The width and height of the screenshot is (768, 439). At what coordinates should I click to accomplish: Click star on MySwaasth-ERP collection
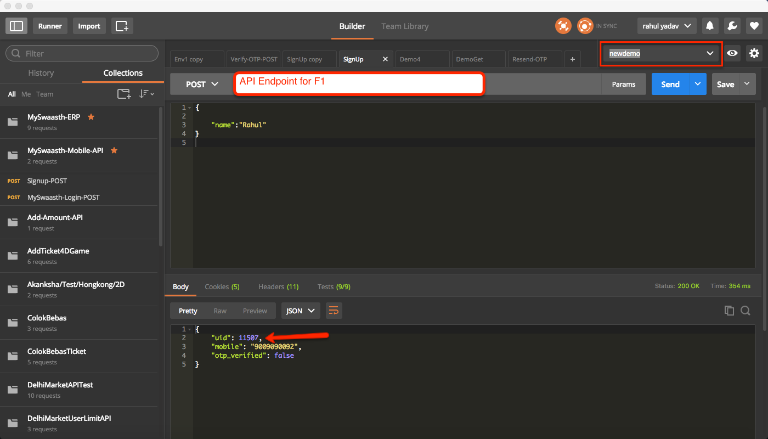(91, 117)
